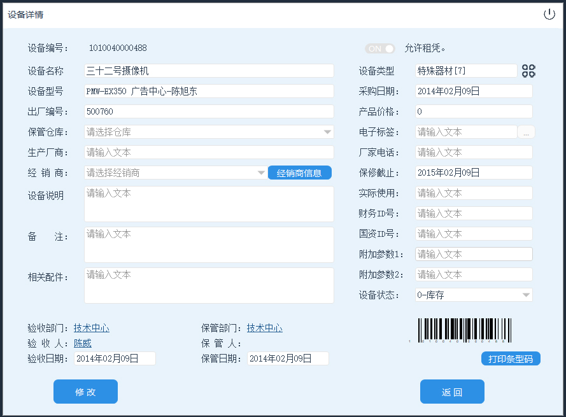
Task: Click the ellipsis button beside electronic tag
Action: click(x=527, y=132)
